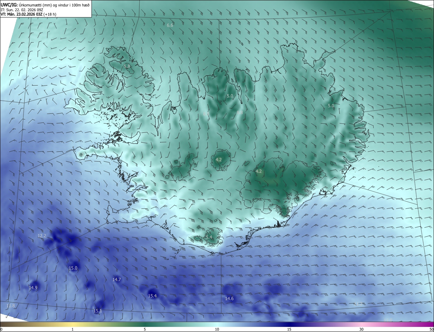Click the 15.0 value label on the map
Screen dimensions: 434x332
tap(73, 268)
